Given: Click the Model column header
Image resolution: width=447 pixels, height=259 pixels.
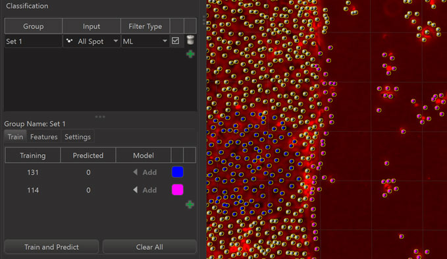Looking at the screenshot, I should (x=144, y=155).
